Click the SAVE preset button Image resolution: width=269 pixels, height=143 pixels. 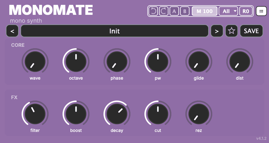[251, 31]
